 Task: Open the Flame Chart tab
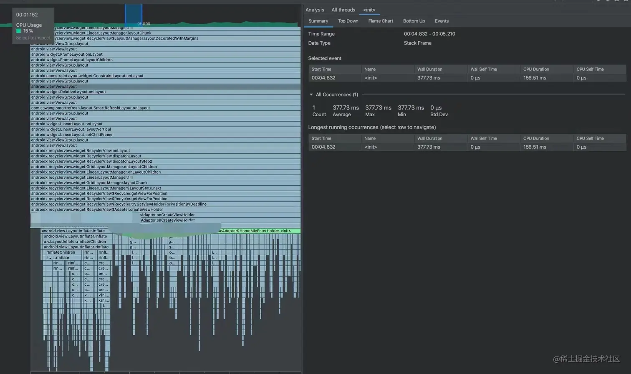point(381,21)
